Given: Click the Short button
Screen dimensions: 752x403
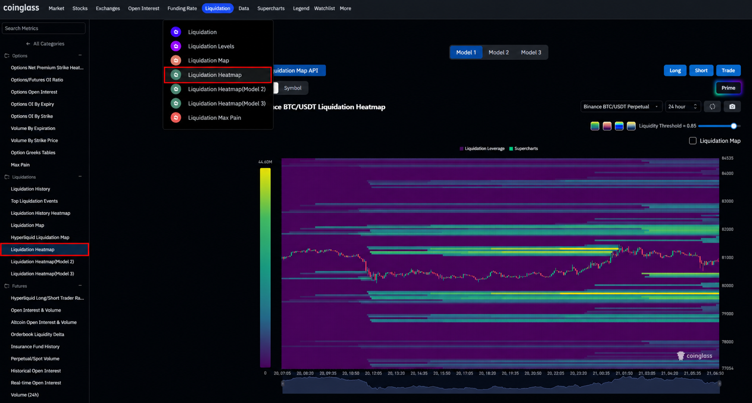Looking at the screenshot, I should 701,71.
